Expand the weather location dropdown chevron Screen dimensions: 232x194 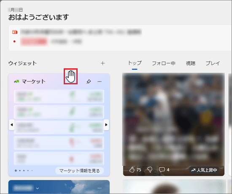point(37,188)
